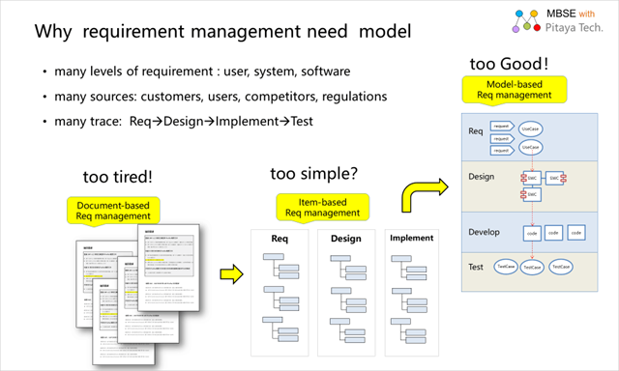Select the Req column heading

click(x=280, y=239)
